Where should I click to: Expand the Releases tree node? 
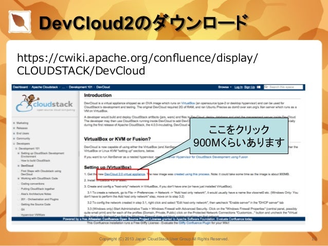(14, 128)
